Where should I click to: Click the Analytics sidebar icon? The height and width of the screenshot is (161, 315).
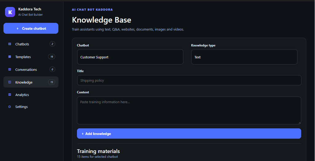coord(10,95)
